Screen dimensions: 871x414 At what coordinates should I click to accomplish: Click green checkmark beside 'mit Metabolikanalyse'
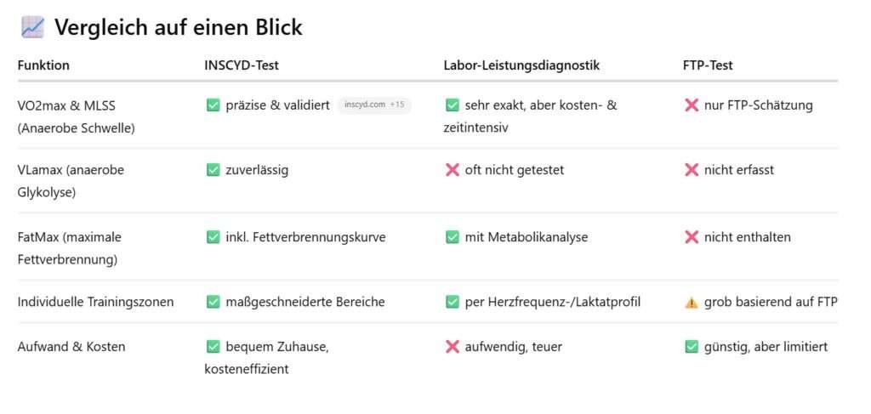[453, 237]
